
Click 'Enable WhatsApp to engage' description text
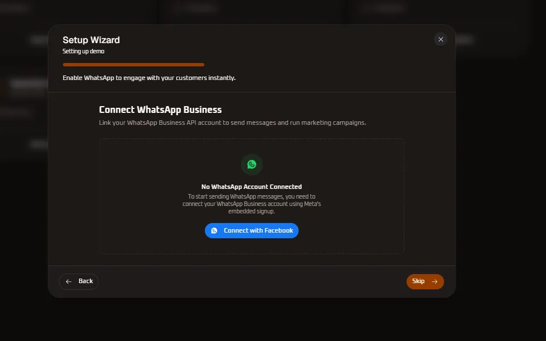[149, 78]
